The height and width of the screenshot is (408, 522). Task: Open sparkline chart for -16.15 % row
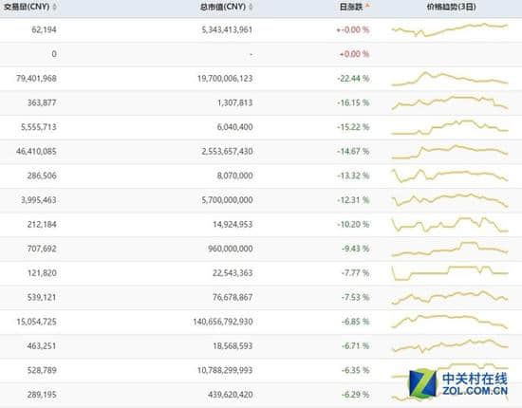(x=450, y=102)
